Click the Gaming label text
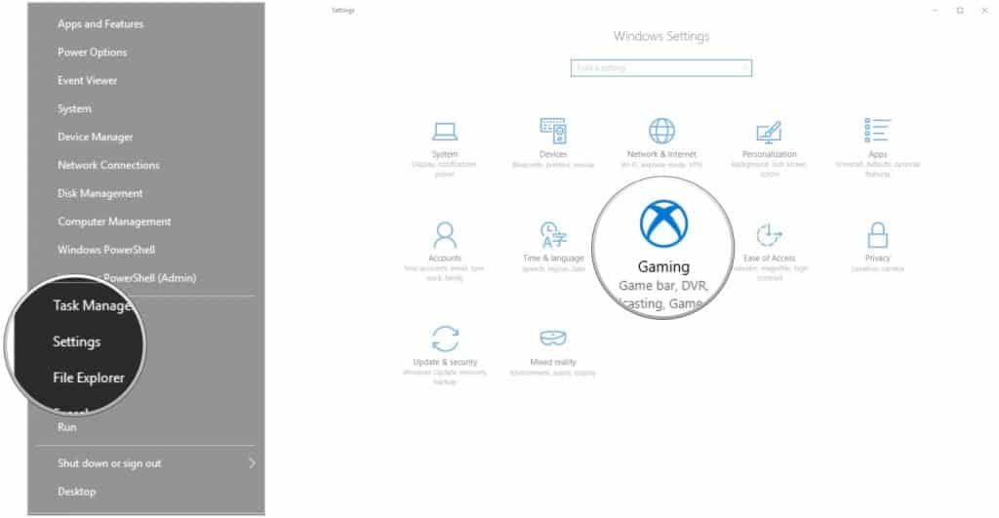Viewport: 999px width, 518px height. pyautogui.click(x=663, y=267)
